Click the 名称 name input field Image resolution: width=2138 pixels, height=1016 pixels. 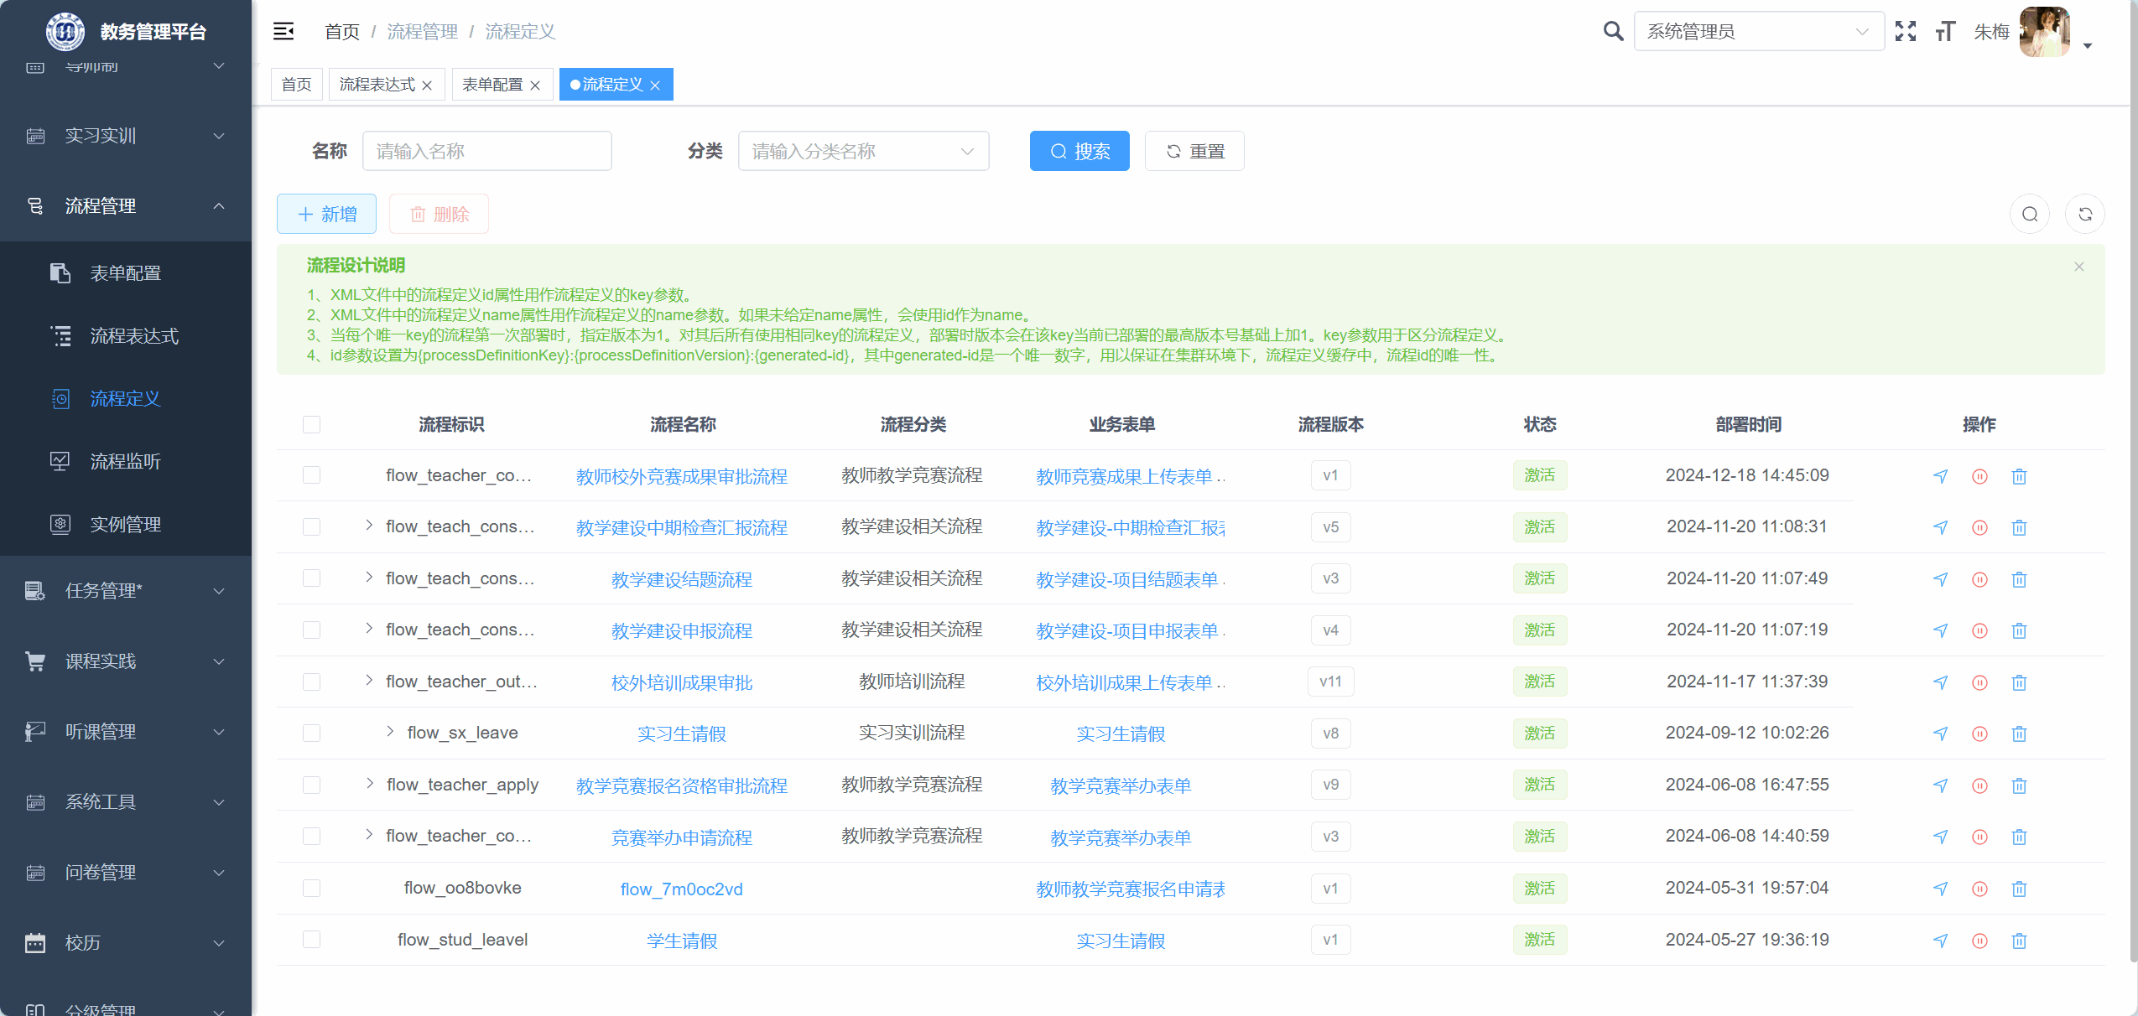pyautogui.click(x=486, y=152)
